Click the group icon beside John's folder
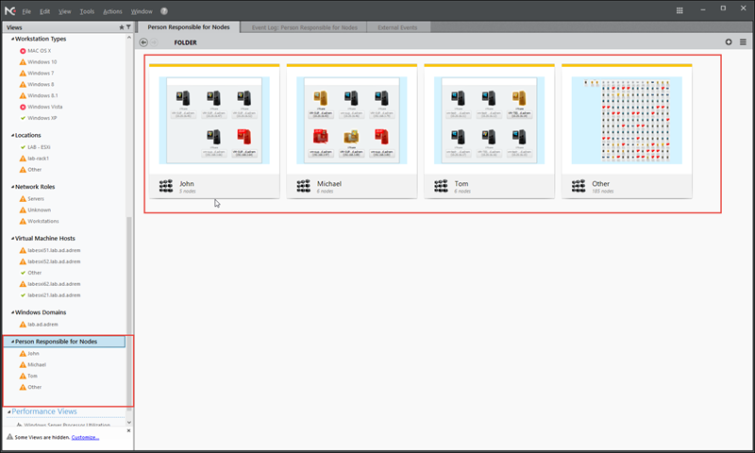This screenshot has width=755, height=453. 165,187
